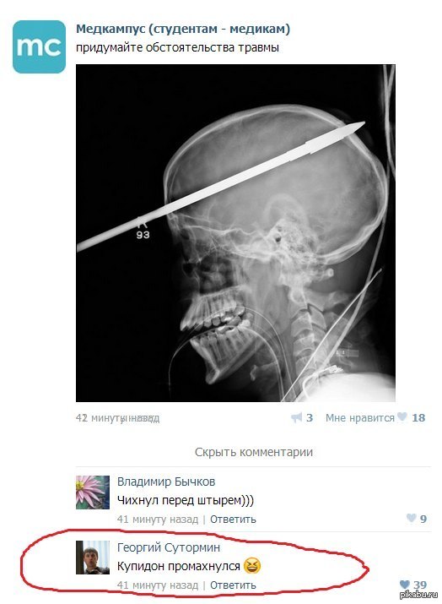The image size is (442, 604).
Task: Open the Владимир Бычков profile link
Action: pos(166,482)
